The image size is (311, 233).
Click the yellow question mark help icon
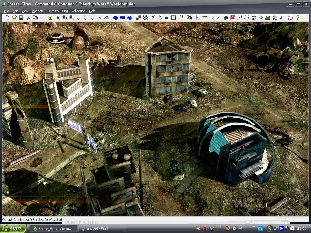[x=298, y=18]
